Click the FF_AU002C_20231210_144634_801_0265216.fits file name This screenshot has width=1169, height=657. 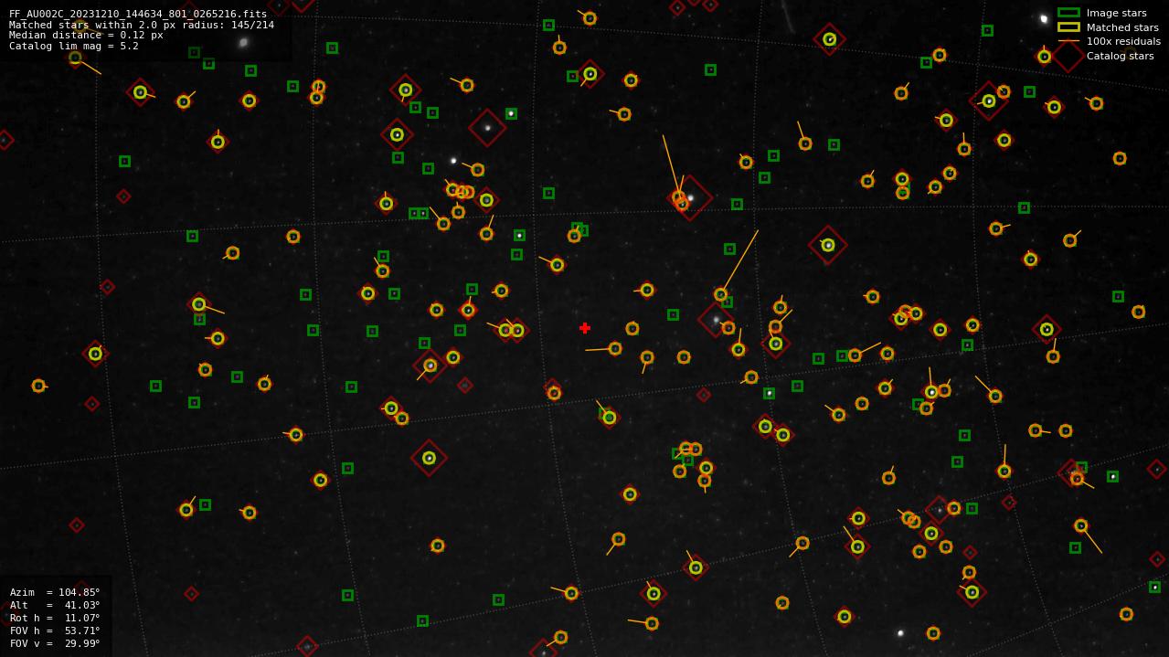[x=138, y=15]
